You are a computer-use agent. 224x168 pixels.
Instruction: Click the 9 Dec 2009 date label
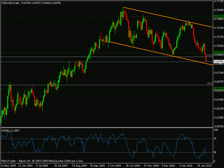click(168, 166)
